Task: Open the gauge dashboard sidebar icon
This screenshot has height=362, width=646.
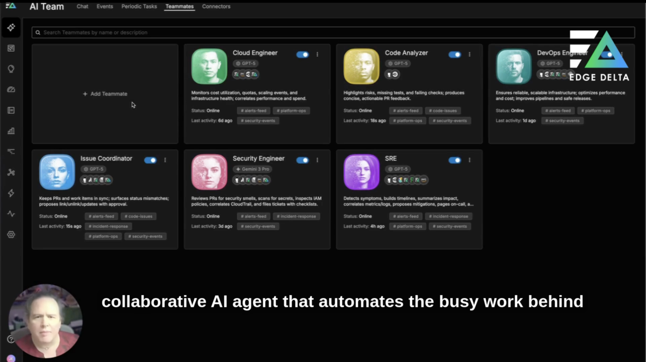Action: point(11,90)
